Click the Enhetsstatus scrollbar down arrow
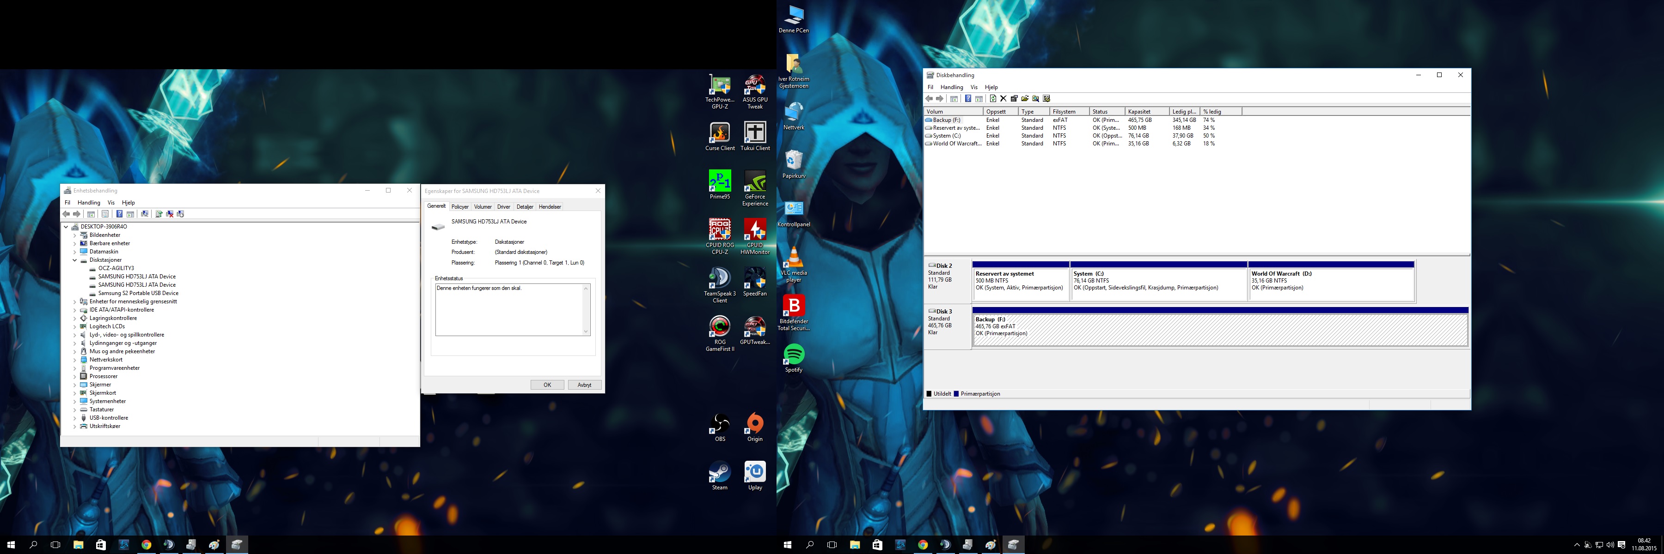The width and height of the screenshot is (1664, 554). (586, 331)
